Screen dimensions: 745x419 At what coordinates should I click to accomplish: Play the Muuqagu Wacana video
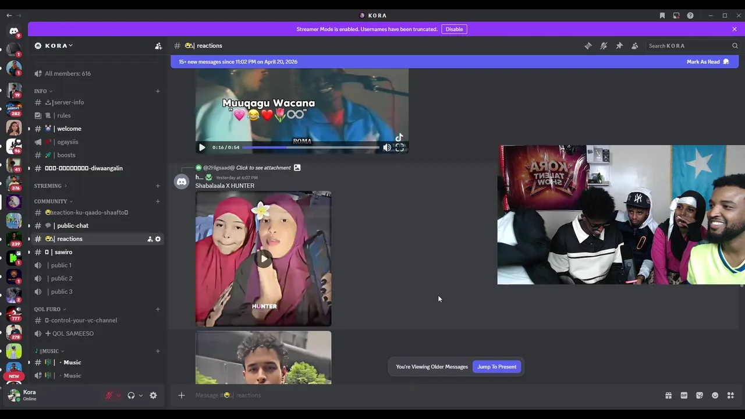point(202,147)
